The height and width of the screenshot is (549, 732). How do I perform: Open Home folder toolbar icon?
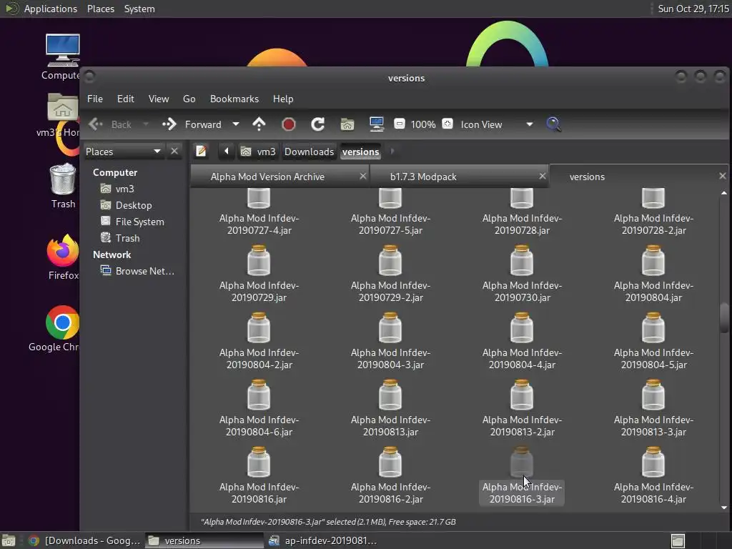pos(347,124)
